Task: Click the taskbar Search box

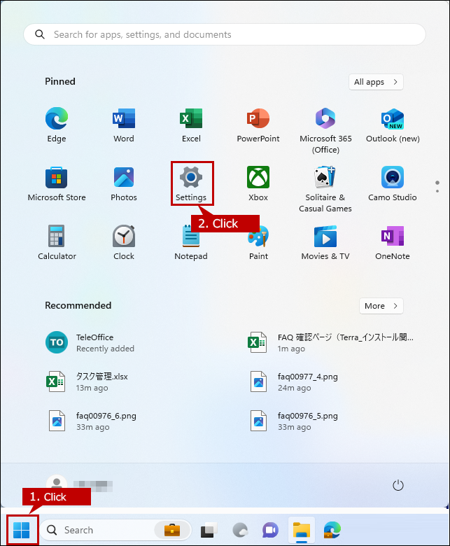Action: pos(115,530)
